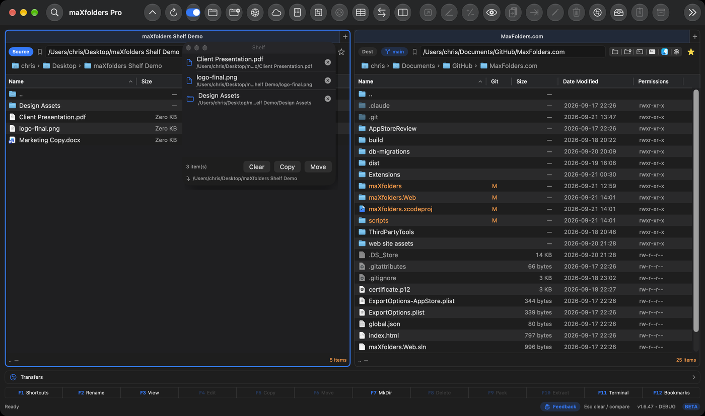This screenshot has width=705, height=416.
Task: Click F11 Terminal function key button
Action: click(613, 393)
